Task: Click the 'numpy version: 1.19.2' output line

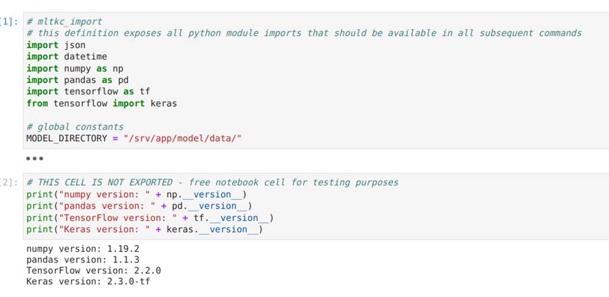Action: [x=83, y=248]
